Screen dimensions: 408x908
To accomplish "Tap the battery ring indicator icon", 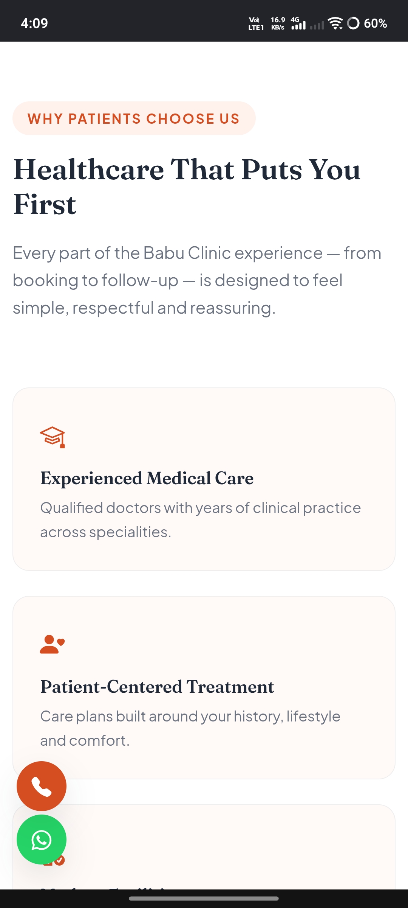I will (x=353, y=23).
